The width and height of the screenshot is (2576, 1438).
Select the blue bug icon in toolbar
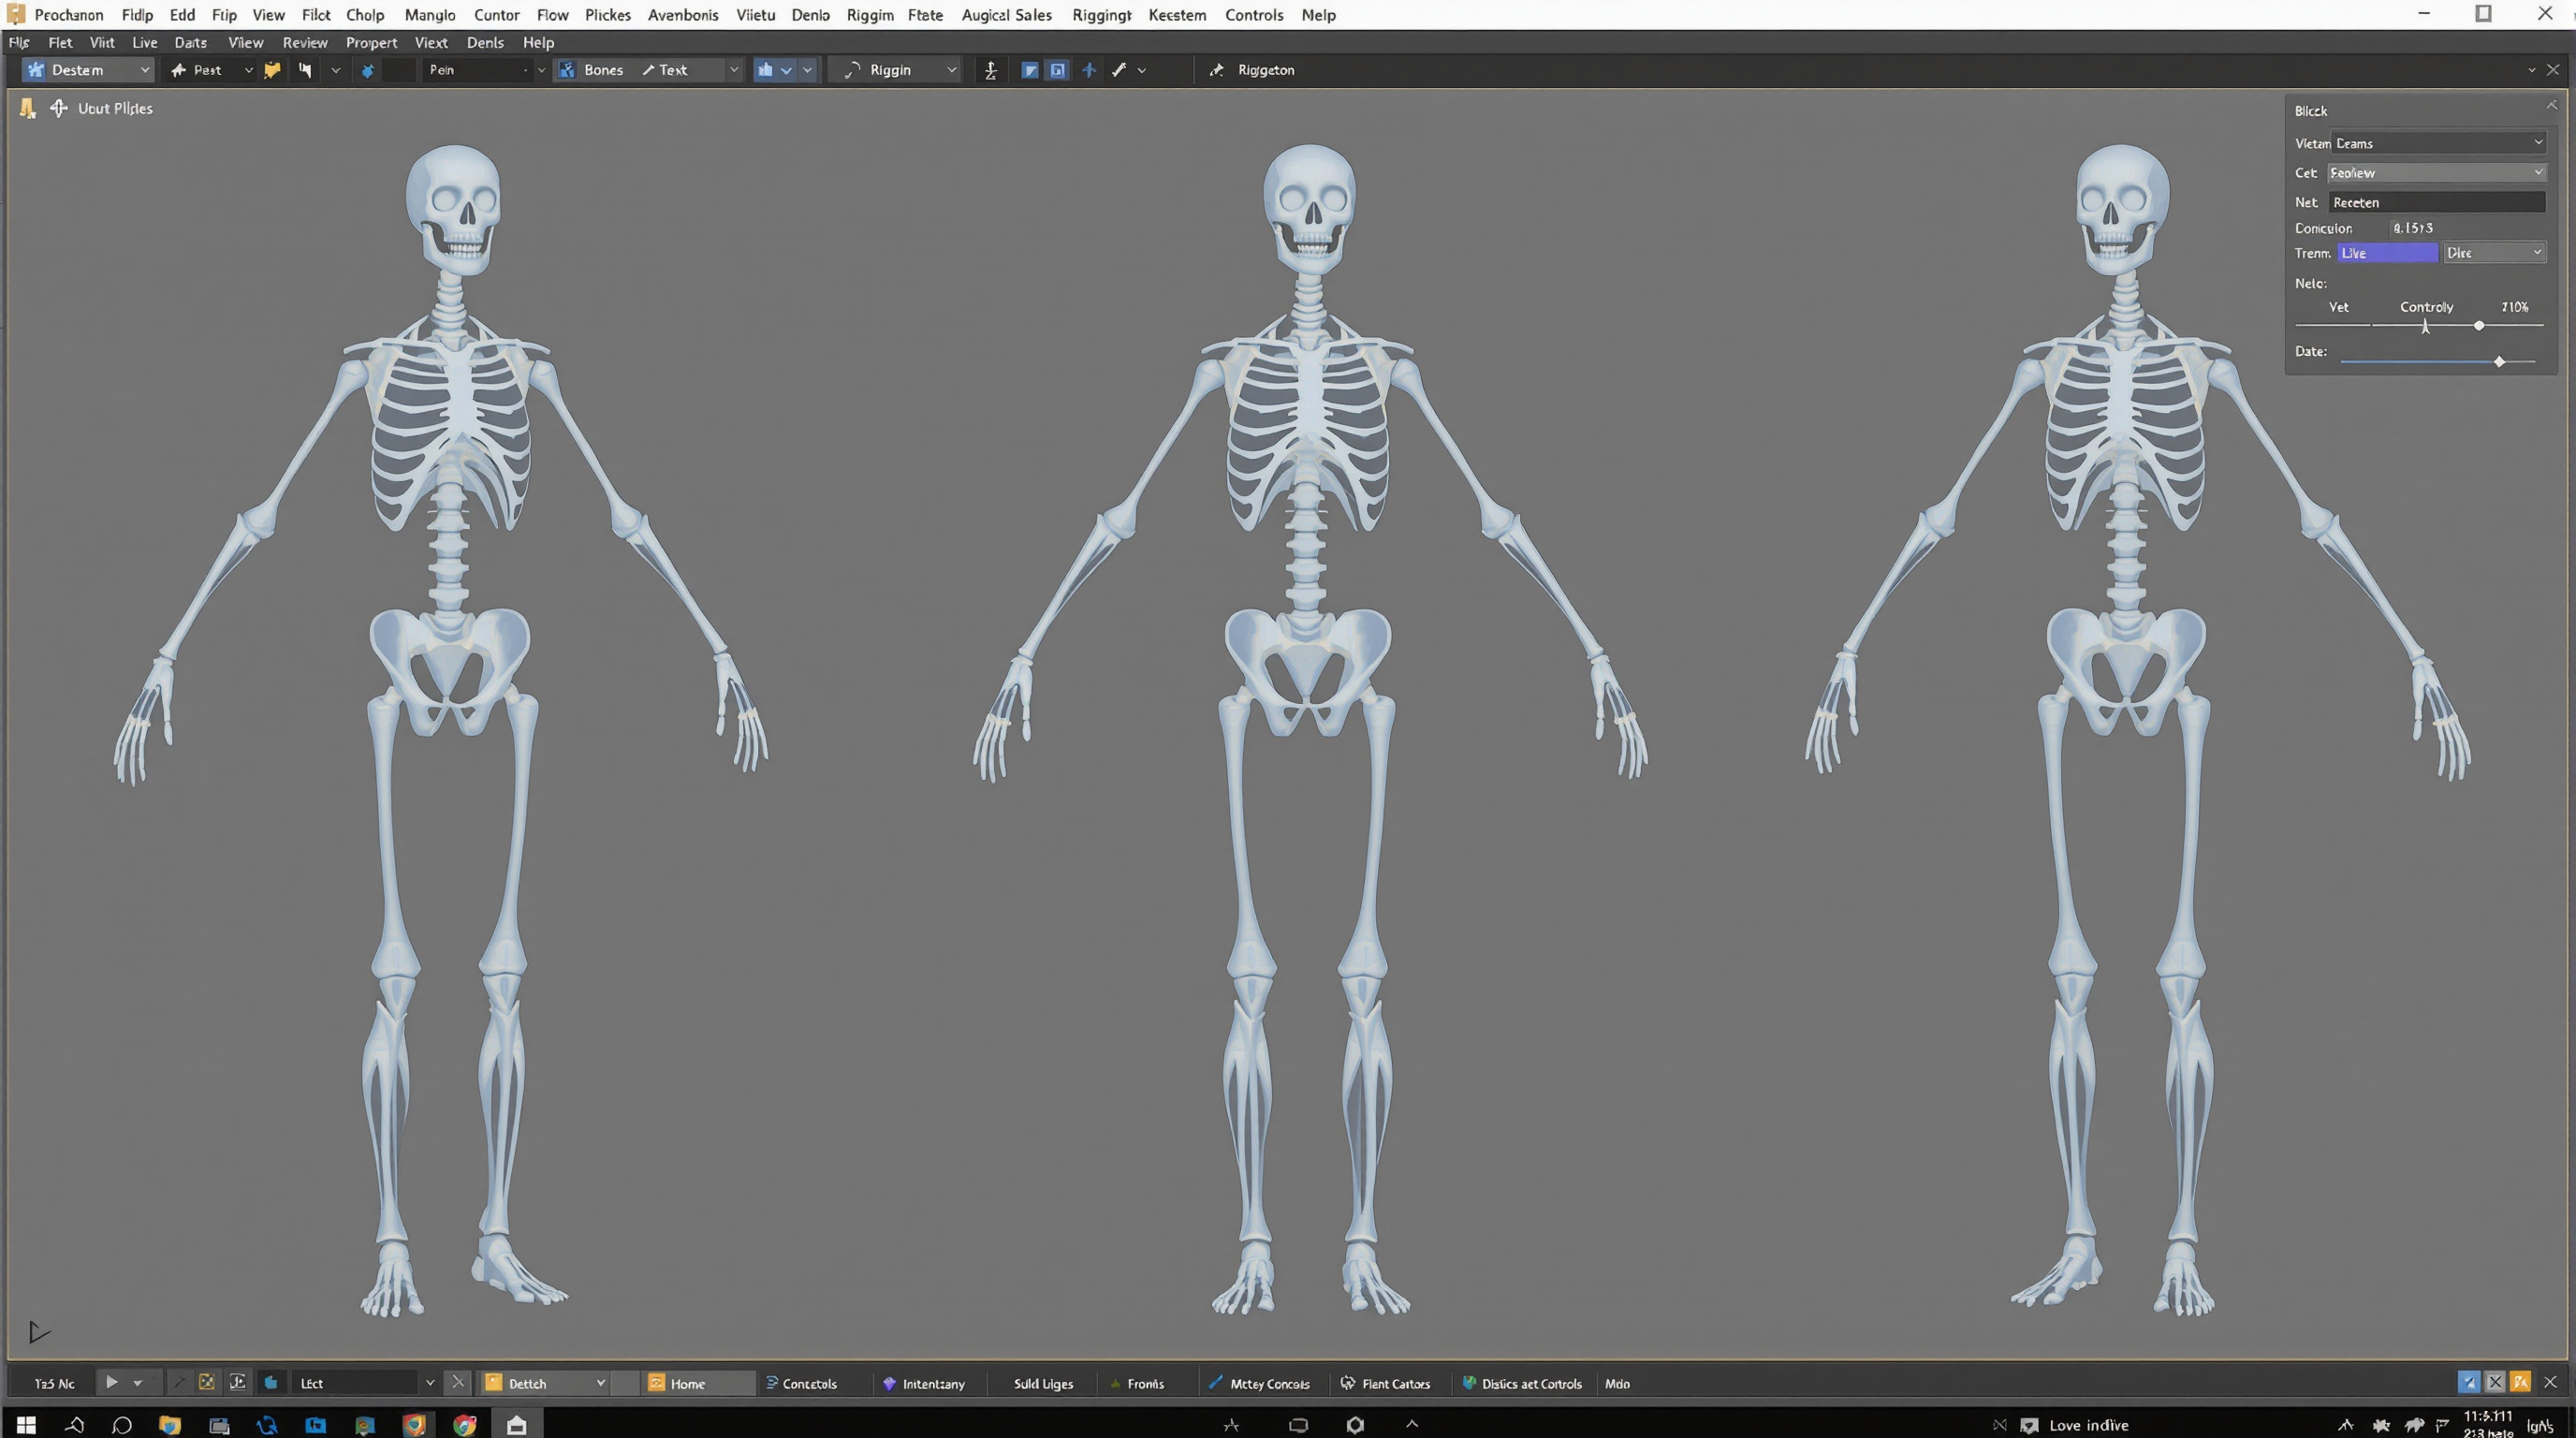(367, 70)
